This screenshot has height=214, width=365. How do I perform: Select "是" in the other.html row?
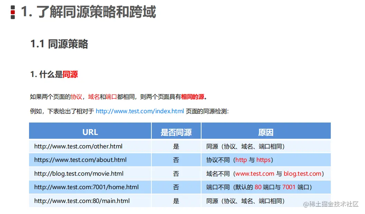point(176,146)
